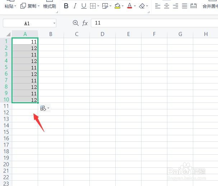Select row 1 header
The height and width of the screenshot is (186, 218).
6,41
